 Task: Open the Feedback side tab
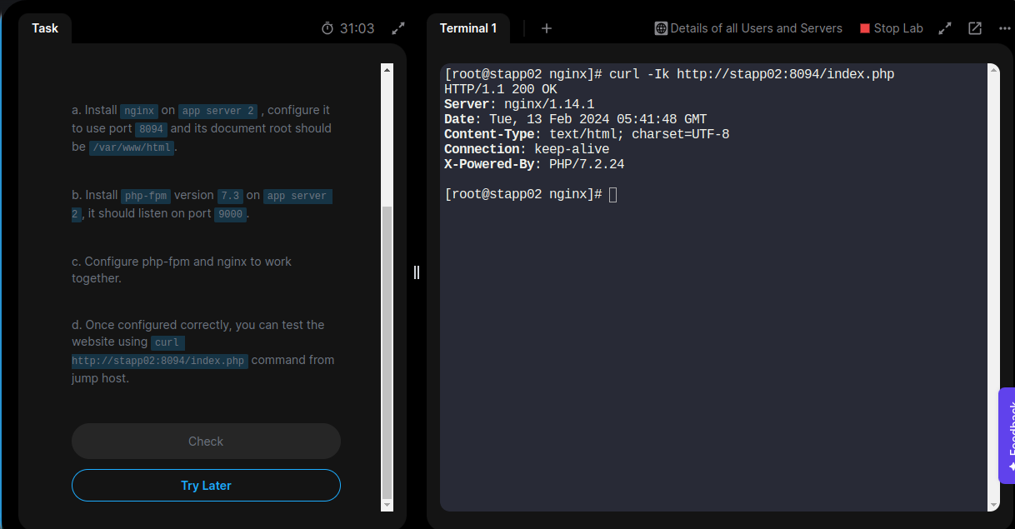click(1007, 436)
